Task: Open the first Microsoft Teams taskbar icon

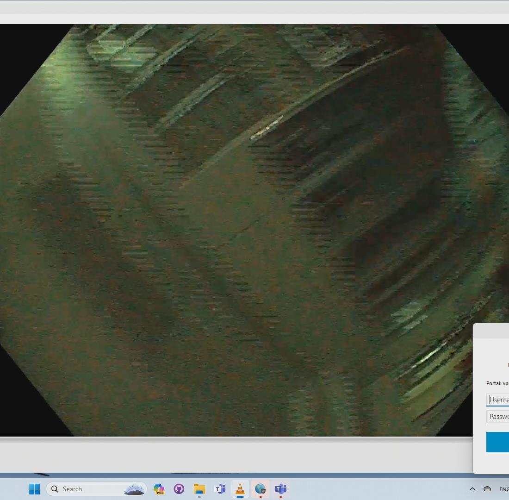Action: point(220,488)
